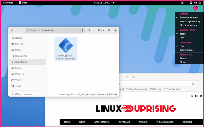This screenshot has width=204, height=127.
Task: Select Pictures in the Files sidebar
Action: click(19, 74)
